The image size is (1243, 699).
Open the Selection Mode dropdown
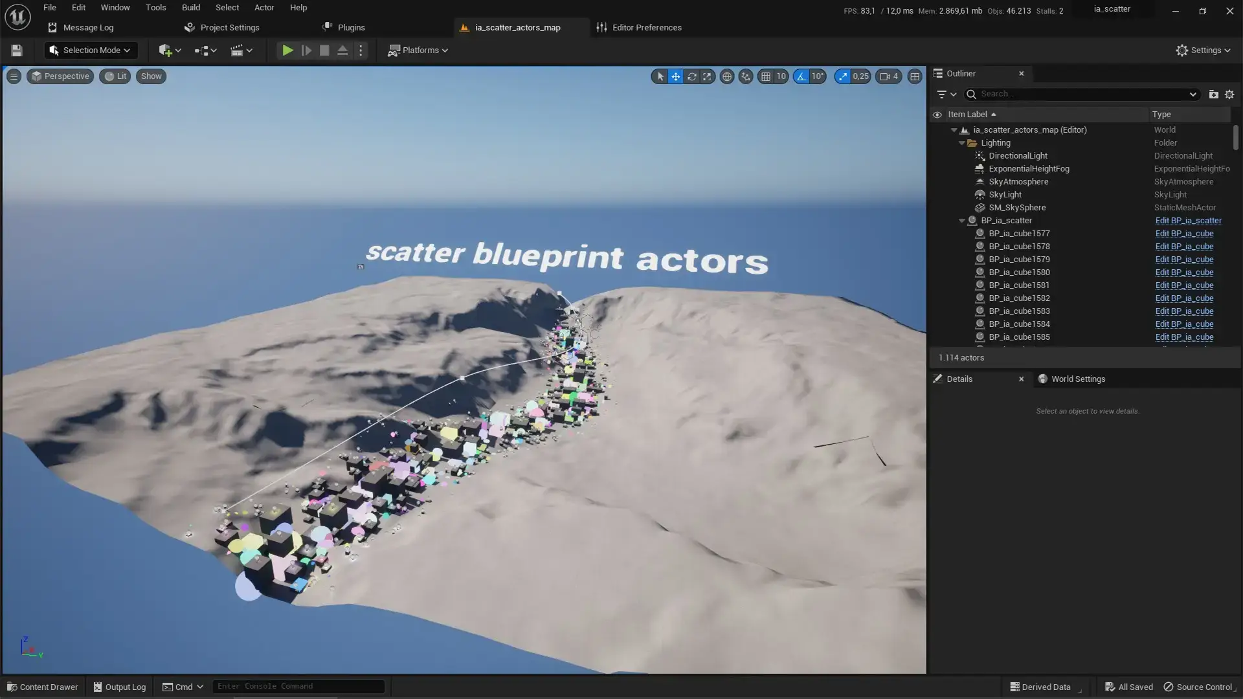point(91,50)
